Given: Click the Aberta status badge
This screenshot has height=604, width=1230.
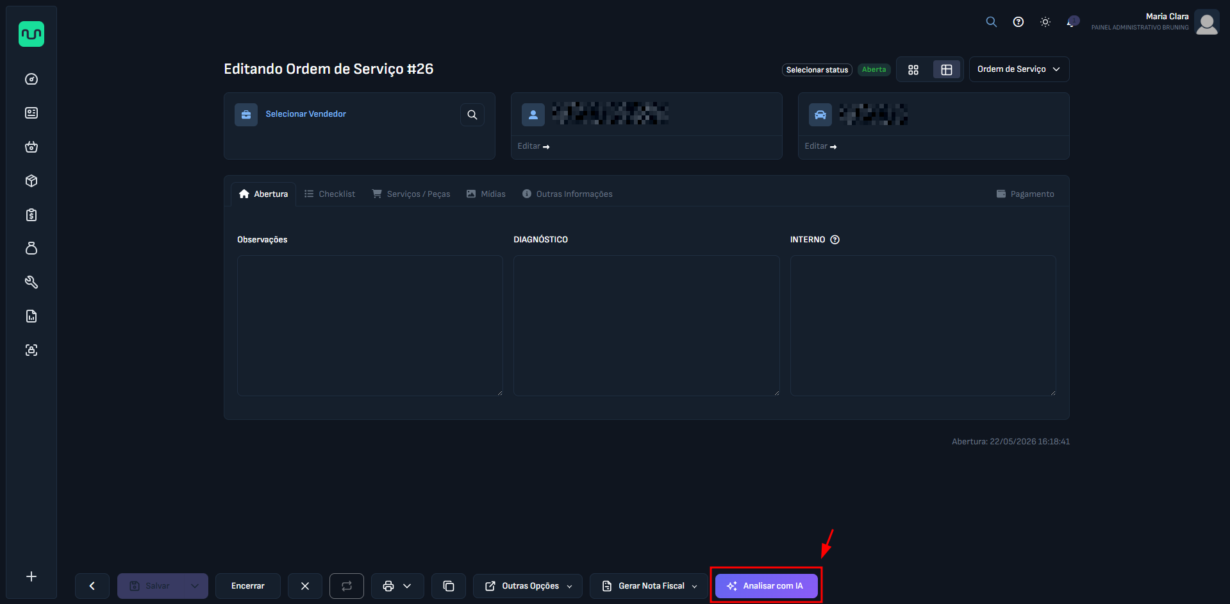Looking at the screenshot, I should [x=874, y=70].
